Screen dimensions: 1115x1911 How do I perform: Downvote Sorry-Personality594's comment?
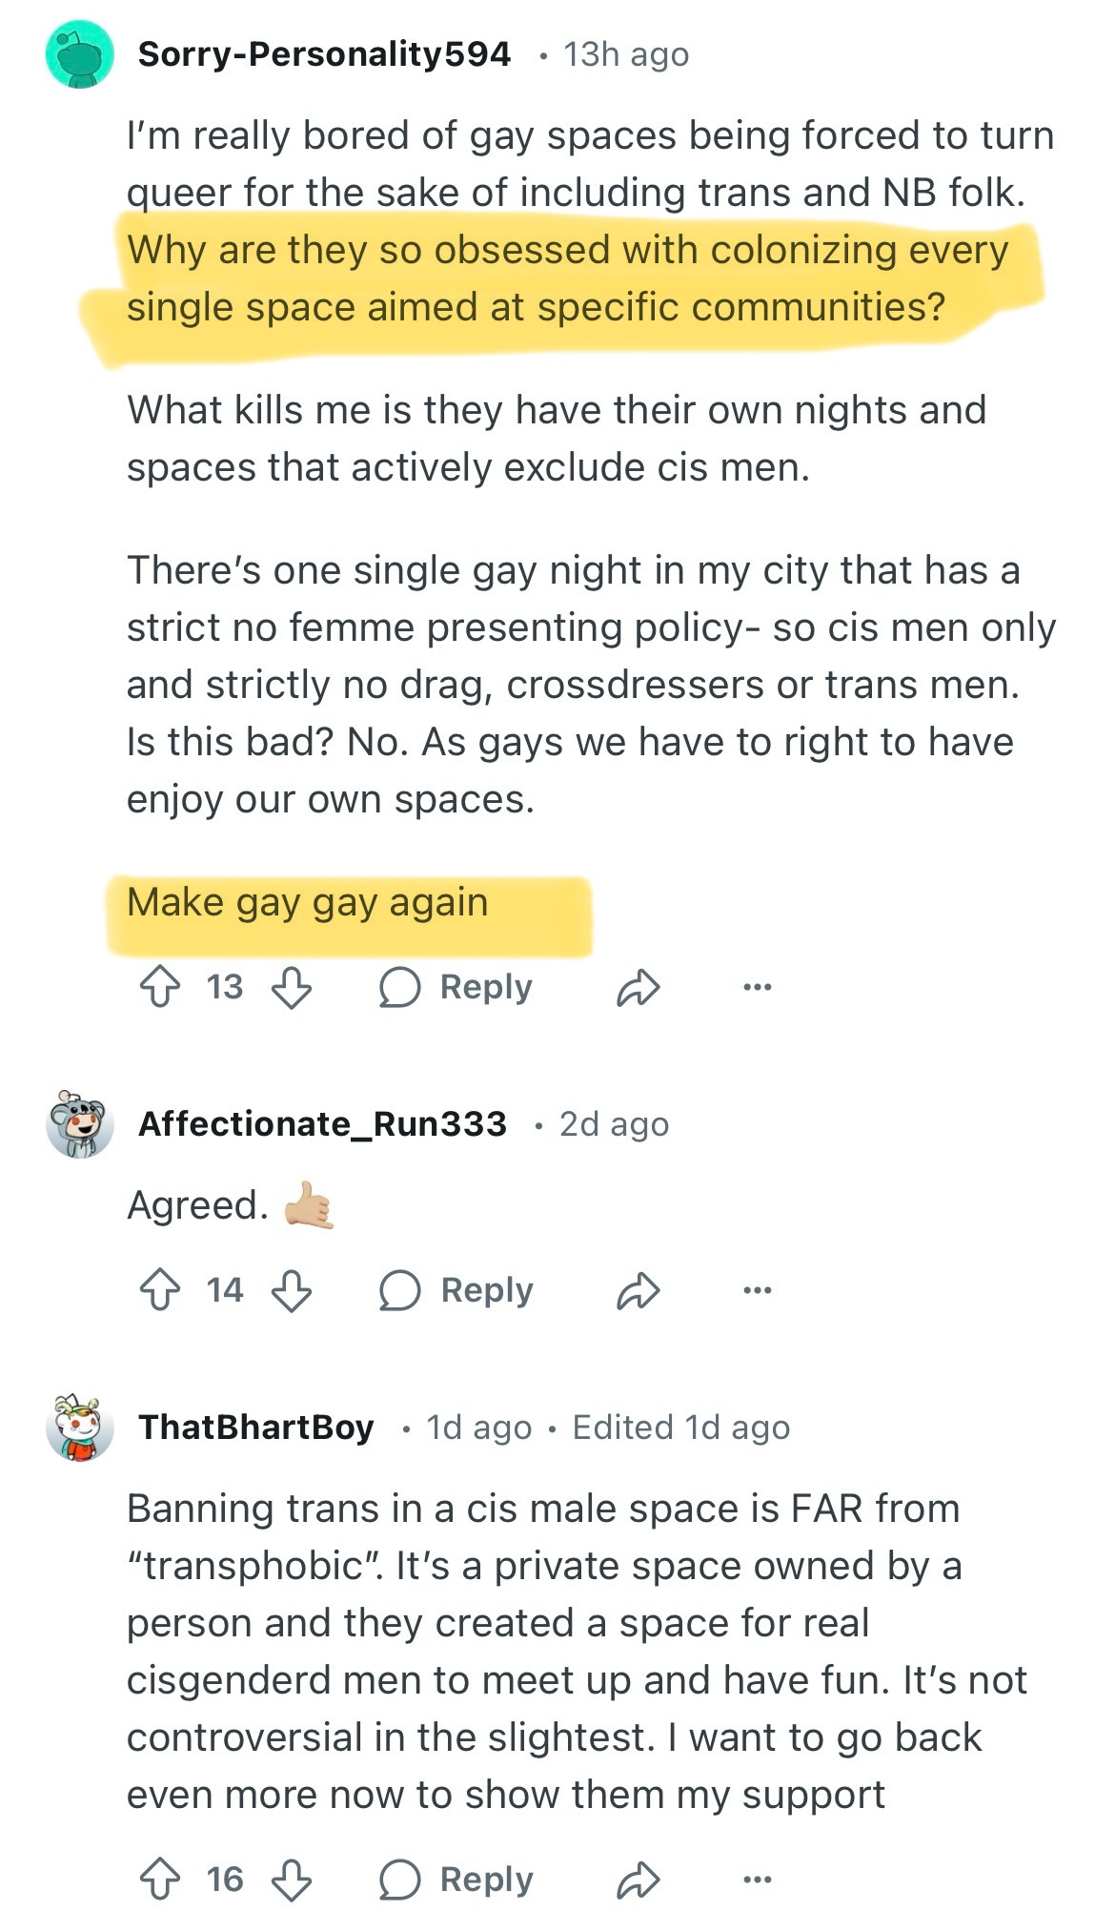coord(292,987)
